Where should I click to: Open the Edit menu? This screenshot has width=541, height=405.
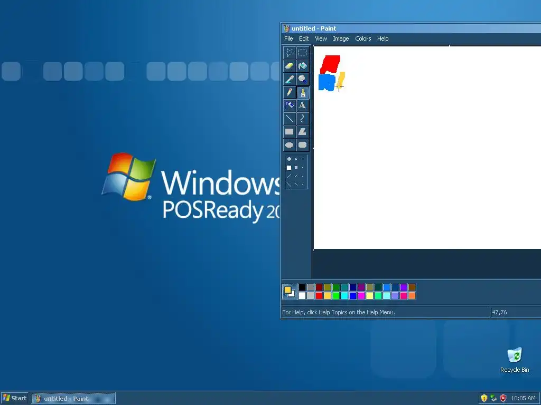(x=304, y=38)
